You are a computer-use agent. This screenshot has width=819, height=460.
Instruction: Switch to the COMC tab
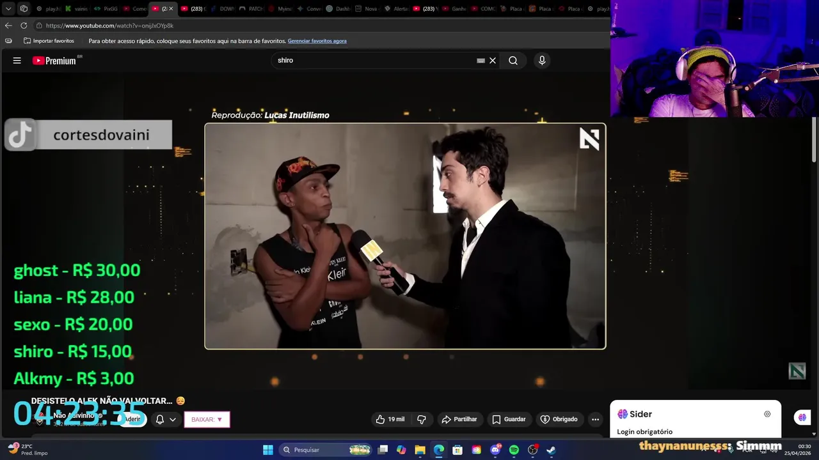(x=482, y=9)
